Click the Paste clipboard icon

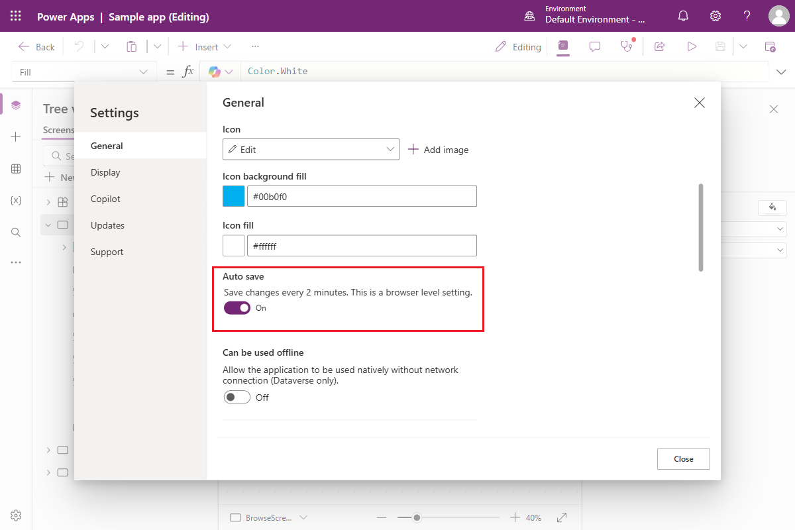(x=132, y=46)
